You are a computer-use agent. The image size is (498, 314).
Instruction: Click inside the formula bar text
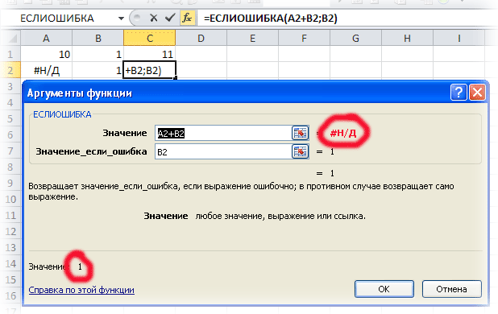pos(270,19)
